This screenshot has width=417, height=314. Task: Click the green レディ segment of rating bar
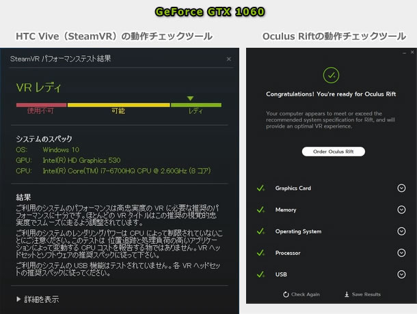(196, 105)
